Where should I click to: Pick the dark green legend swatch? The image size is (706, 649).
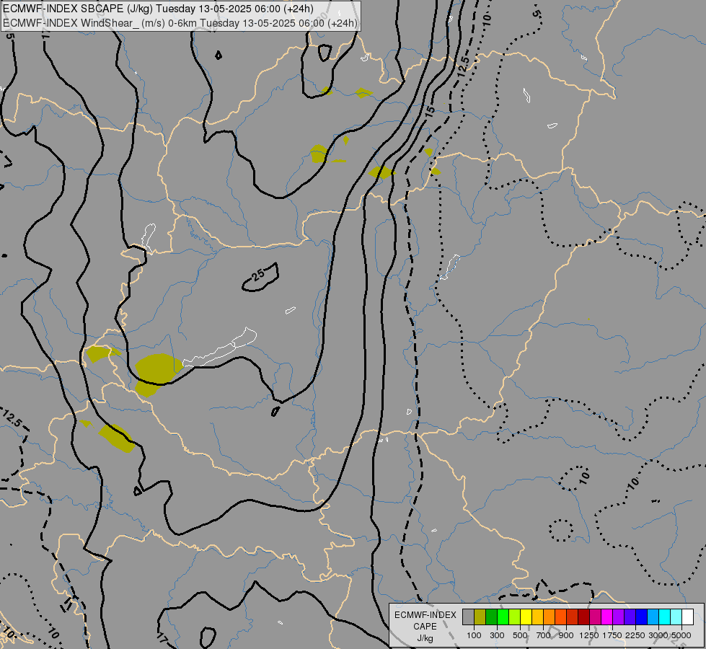pos(491,617)
